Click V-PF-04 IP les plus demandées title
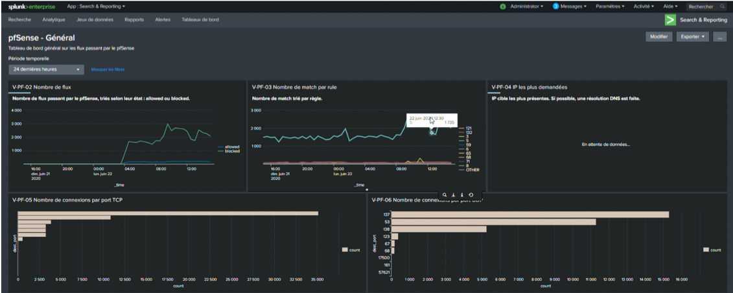The height and width of the screenshot is (293, 733). [x=529, y=87]
